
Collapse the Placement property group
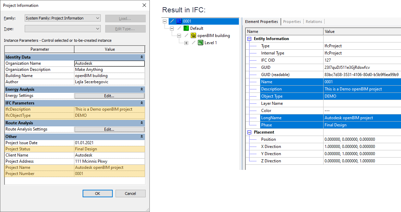pyautogui.click(x=250, y=132)
